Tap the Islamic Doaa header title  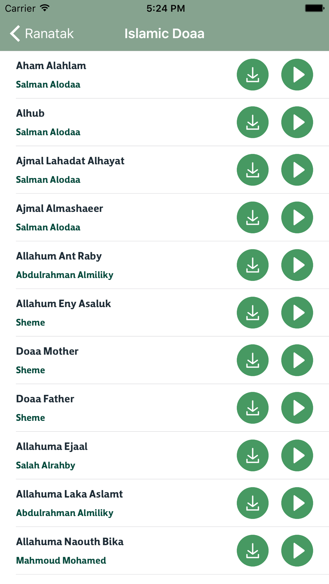pyautogui.click(x=164, y=34)
